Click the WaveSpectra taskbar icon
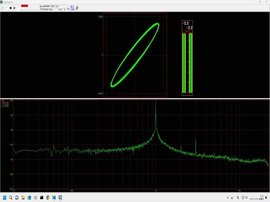The height and width of the screenshot is (202, 270). pyautogui.click(x=60, y=197)
